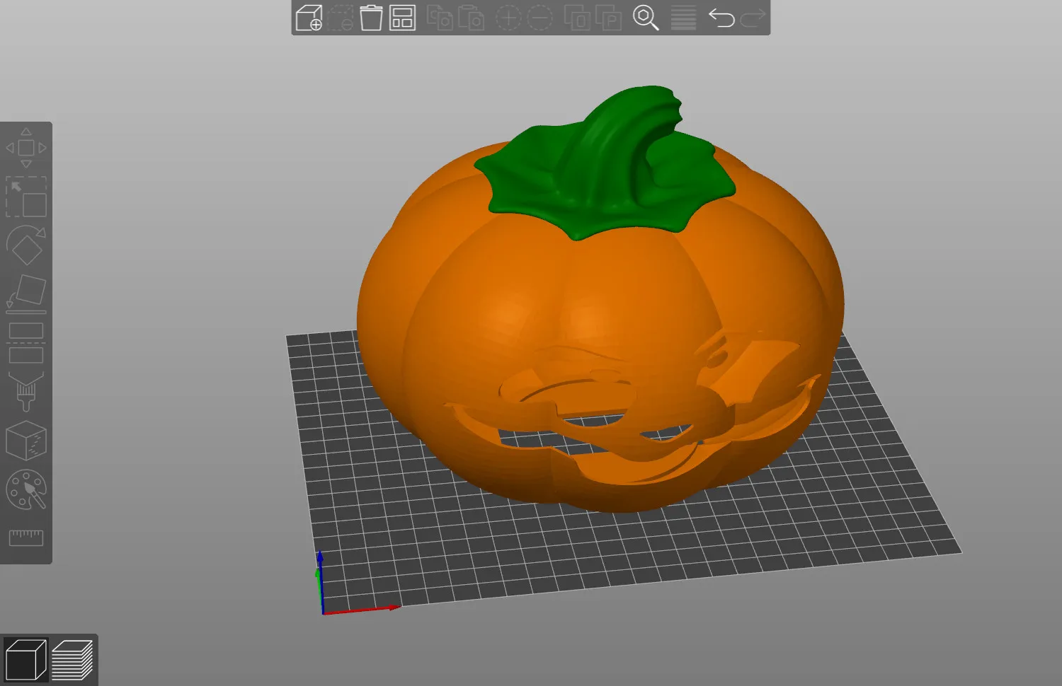
Task: Open the Search magnifier tool
Action: pos(646,18)
